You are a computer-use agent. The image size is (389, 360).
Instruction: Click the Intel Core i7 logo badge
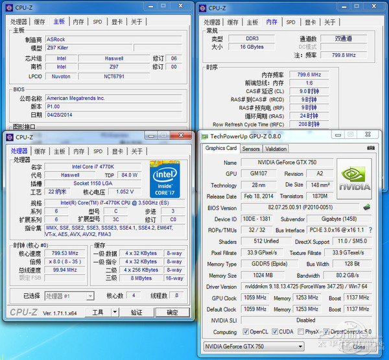[165, 179]
